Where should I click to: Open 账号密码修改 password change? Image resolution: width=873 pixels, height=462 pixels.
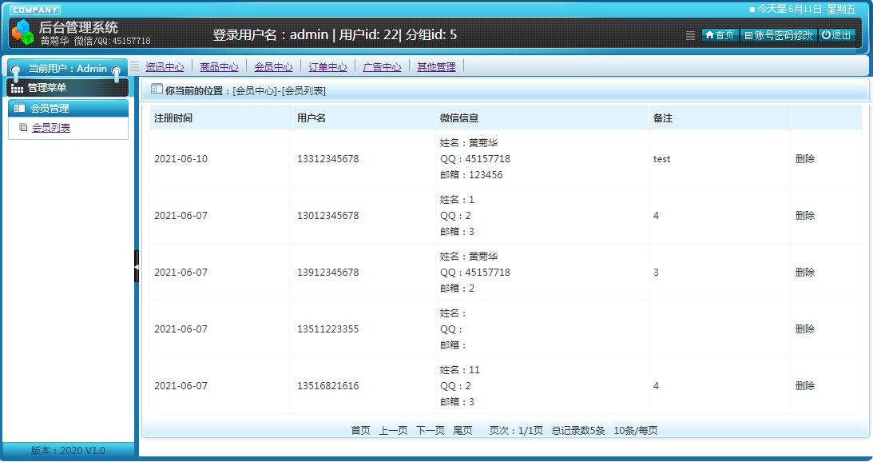pyautogui.click(x=778, y=35)
